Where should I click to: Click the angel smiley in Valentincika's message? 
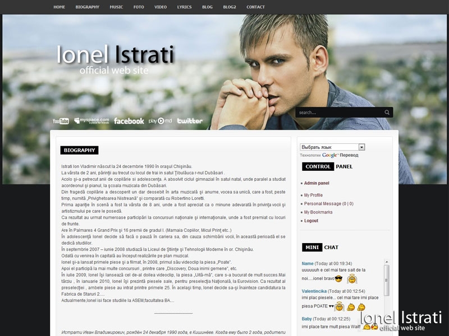pos(340,306)
